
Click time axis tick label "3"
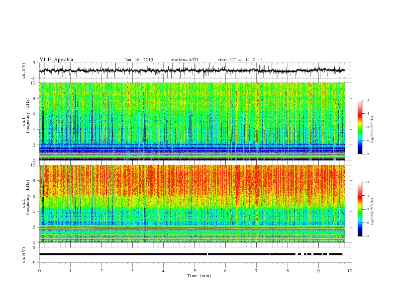[132, 271]
